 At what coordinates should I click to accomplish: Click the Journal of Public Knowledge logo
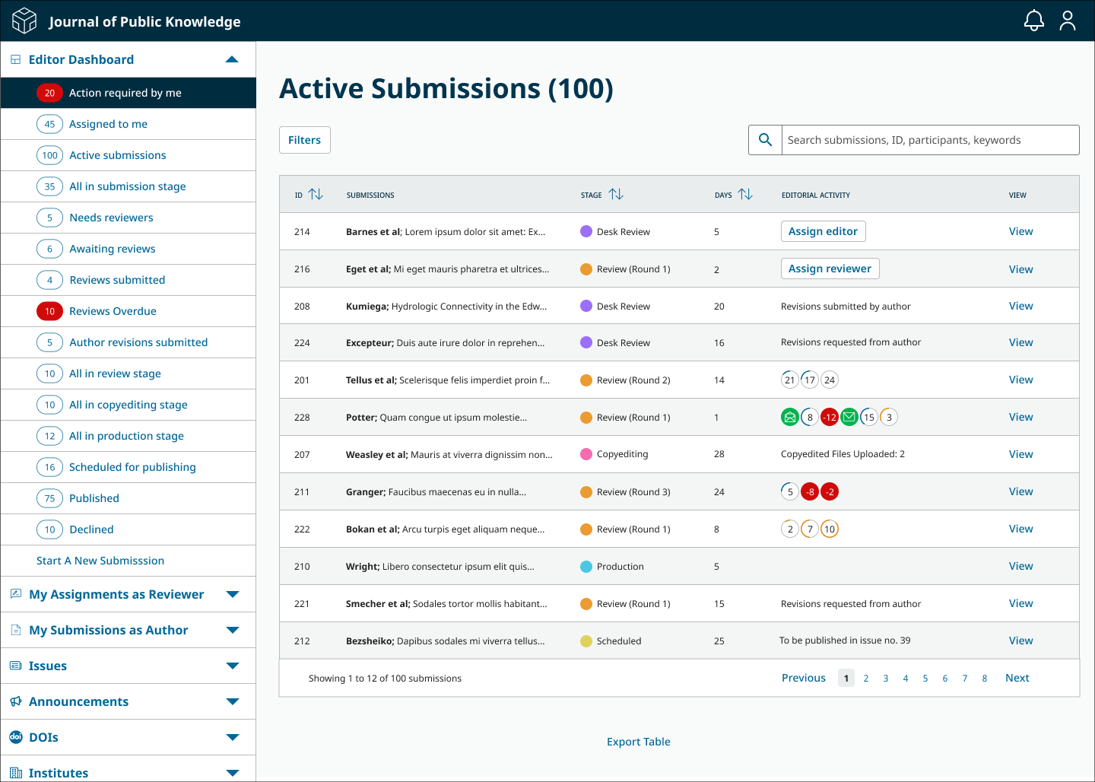[x=24, y=21]
